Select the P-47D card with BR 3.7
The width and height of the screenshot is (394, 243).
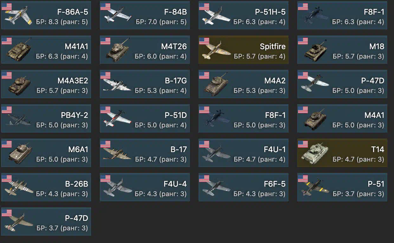(46, 221)
